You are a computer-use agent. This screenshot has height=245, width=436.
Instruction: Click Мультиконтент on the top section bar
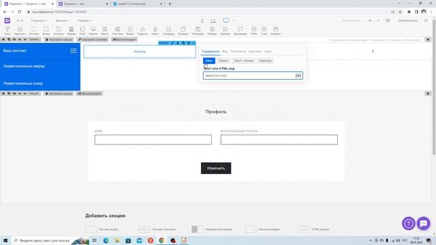(124, 39)
